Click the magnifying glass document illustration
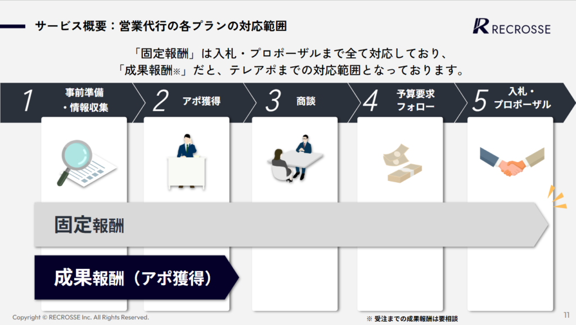Screen dimensions: 576x325 coord(87,164)
